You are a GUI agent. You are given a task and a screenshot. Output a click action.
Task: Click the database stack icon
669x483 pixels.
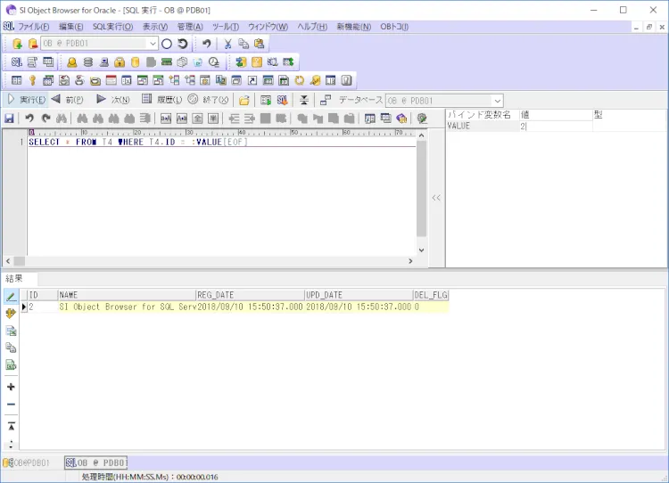[88, 62]
